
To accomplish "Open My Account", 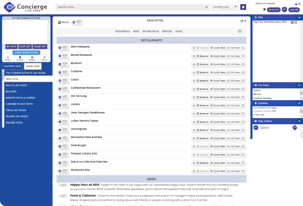I will tap(274, 9).
